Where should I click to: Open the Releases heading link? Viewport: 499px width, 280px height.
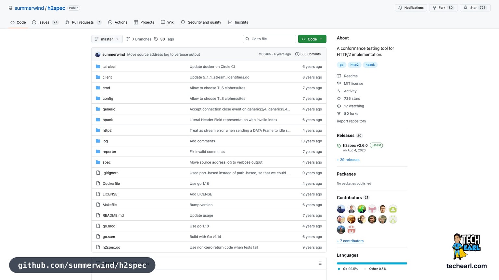click(x=346, y=135)
